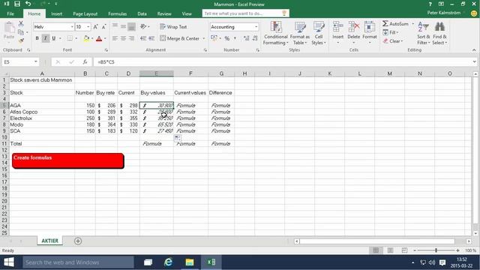Click the Insert cells icon

(337, 28)
